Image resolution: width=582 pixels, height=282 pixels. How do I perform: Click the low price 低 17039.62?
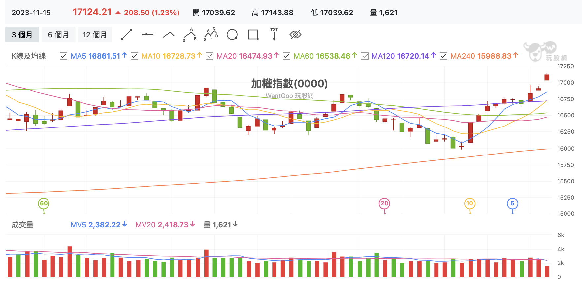(332, 13)
